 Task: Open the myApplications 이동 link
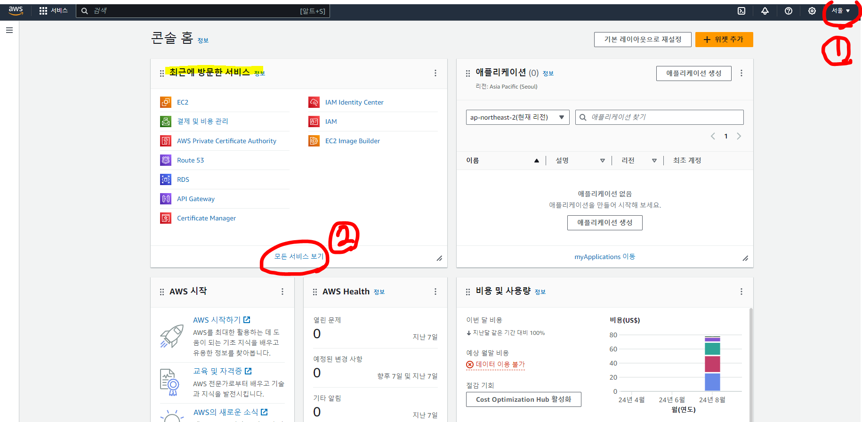605,257
